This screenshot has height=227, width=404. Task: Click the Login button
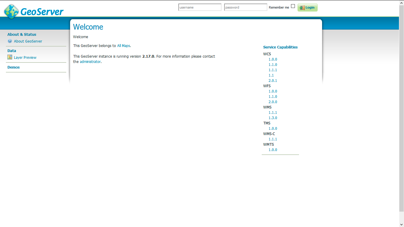(x=307, y=7)
